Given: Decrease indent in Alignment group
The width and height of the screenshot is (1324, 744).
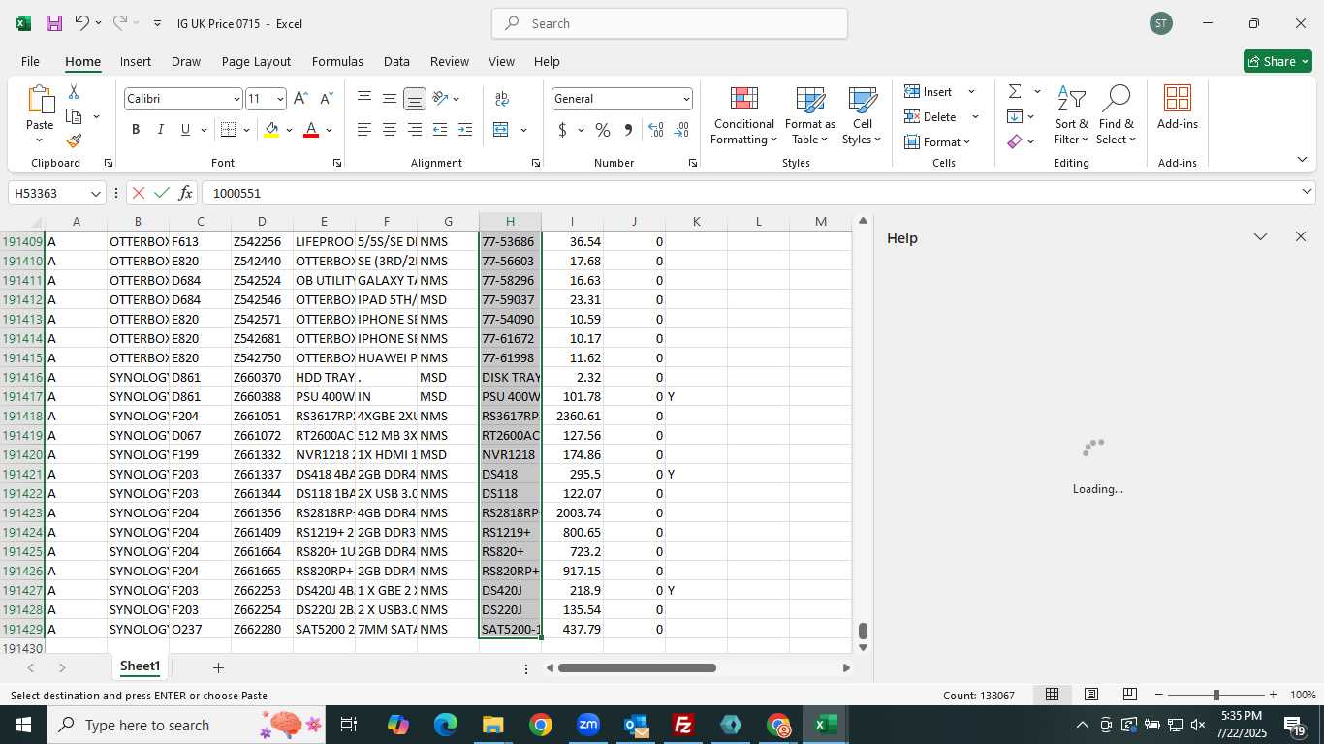Looking at the screenshot, I should point(440,130).
